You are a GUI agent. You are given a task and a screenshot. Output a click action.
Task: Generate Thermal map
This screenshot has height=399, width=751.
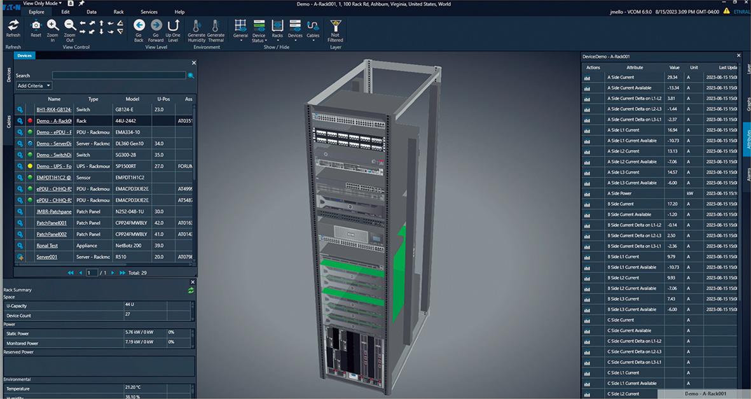coord(216,30)
